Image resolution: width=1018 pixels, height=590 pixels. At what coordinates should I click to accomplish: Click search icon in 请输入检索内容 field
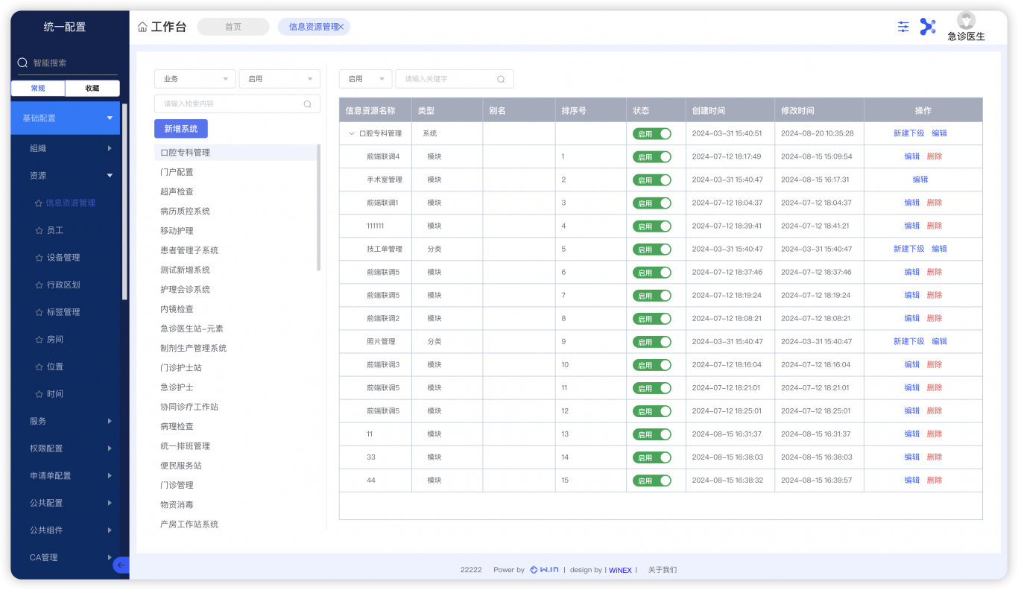pos(307,104)
